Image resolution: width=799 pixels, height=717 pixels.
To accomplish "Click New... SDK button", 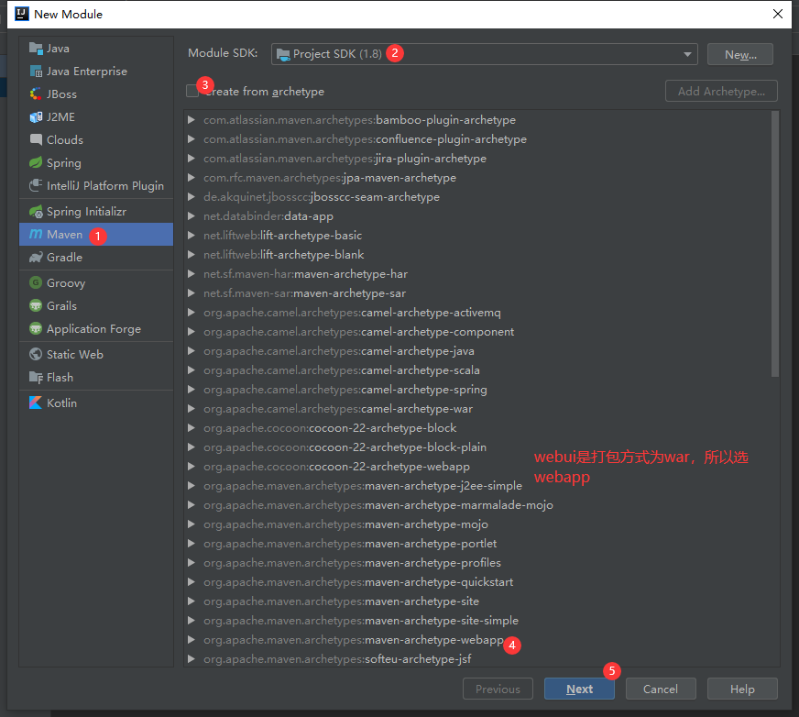I will (x=740, y=55).
